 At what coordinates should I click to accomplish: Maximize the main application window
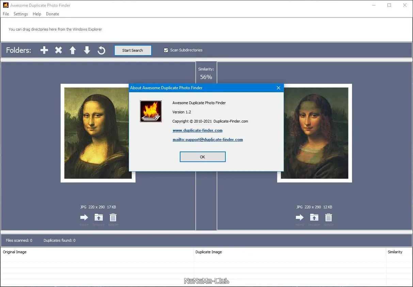click(389, 5)
